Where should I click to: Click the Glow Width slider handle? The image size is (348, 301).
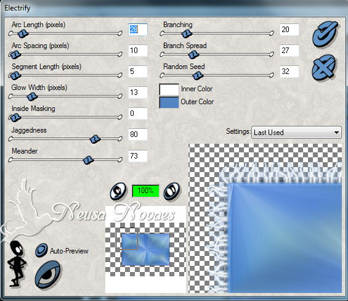32,97
